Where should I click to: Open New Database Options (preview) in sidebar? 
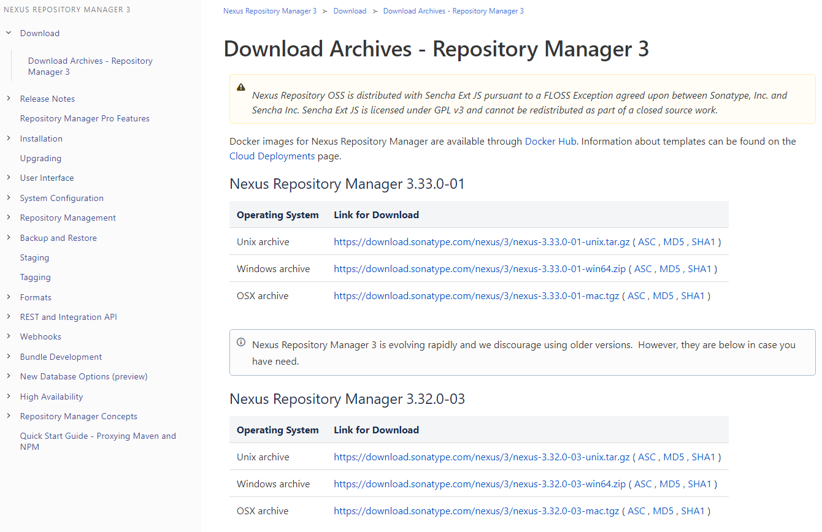83,376
